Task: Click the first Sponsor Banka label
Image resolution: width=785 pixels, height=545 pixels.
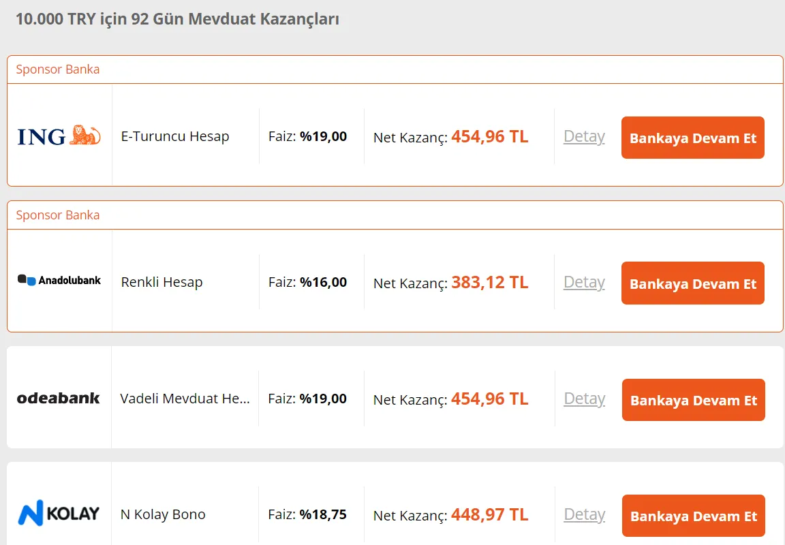Action: 58,69
